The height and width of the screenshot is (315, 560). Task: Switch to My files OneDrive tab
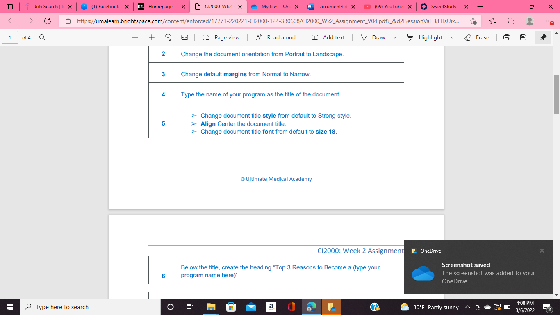(x=275, y=7)
